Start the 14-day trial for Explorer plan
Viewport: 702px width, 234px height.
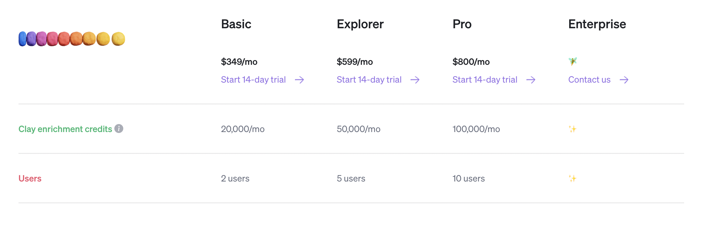(369, 80)
